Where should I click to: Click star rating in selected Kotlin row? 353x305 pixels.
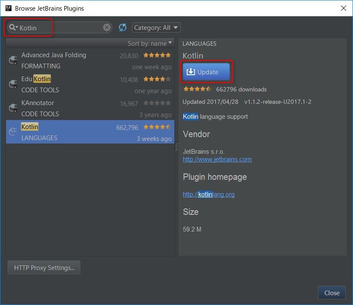click(157, 127)
